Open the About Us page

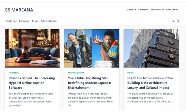click(132, 10)
